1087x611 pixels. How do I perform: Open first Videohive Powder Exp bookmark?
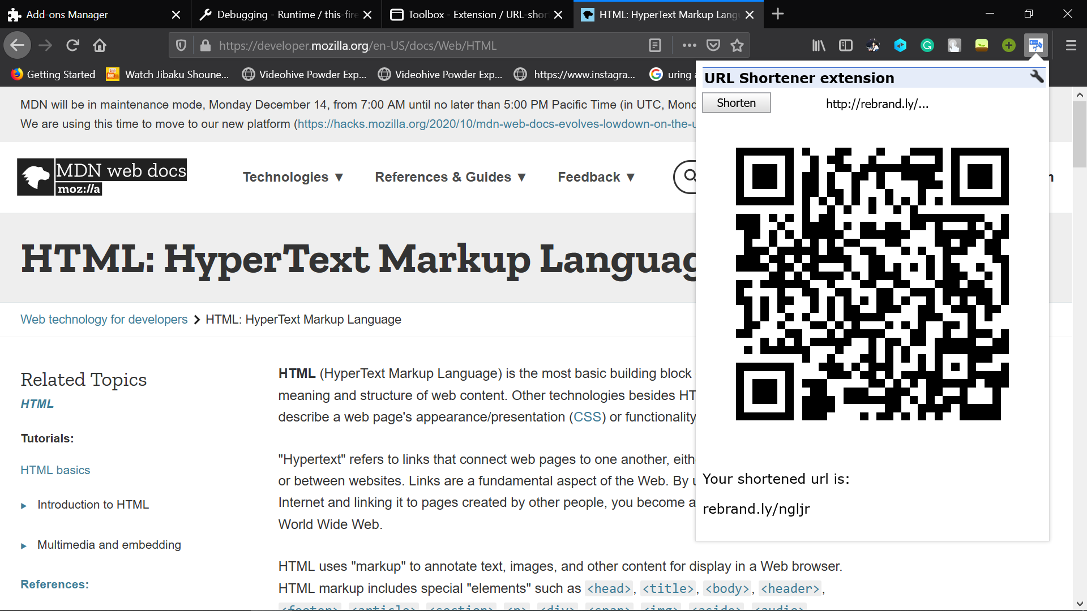coord(305,74)
